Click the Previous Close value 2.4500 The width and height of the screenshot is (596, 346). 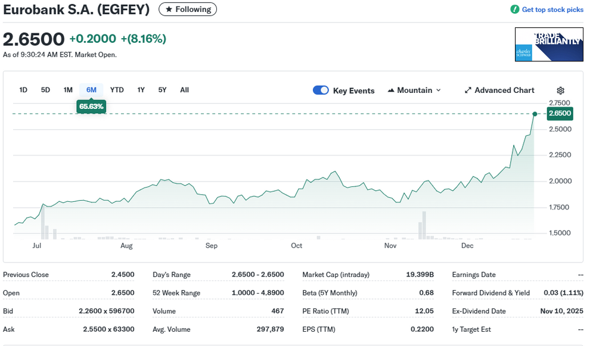123,275
